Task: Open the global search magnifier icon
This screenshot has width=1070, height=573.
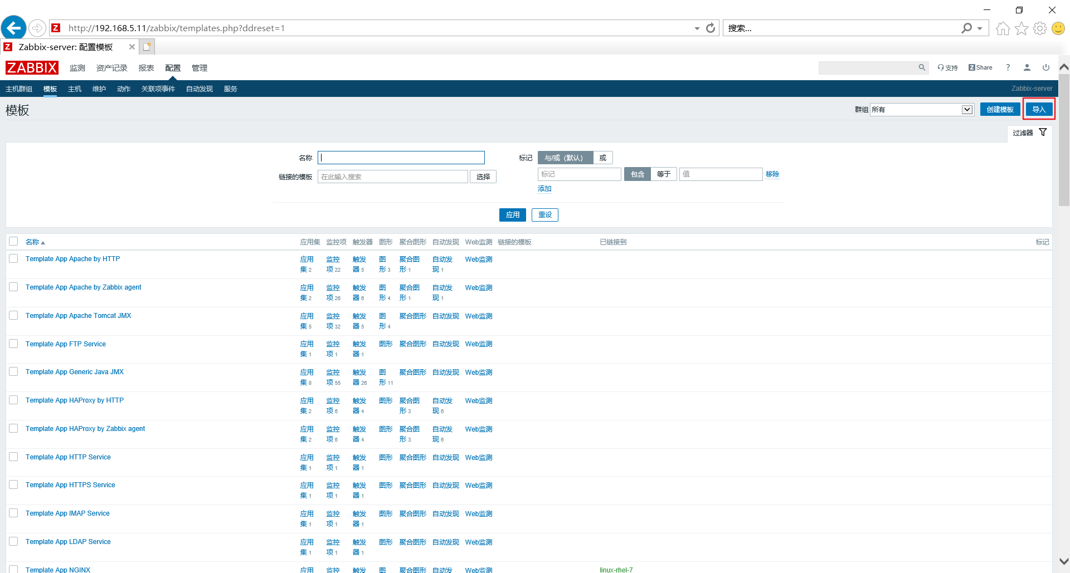Action: click(x=922, y=67)
